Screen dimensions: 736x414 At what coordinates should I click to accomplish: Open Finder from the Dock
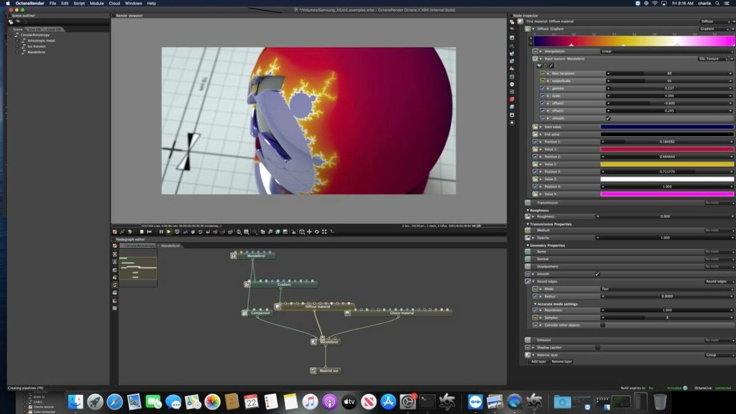(x=75, y=402)
